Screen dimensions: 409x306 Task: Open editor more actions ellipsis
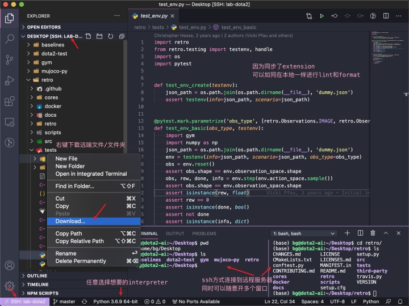tap(399, 16)
